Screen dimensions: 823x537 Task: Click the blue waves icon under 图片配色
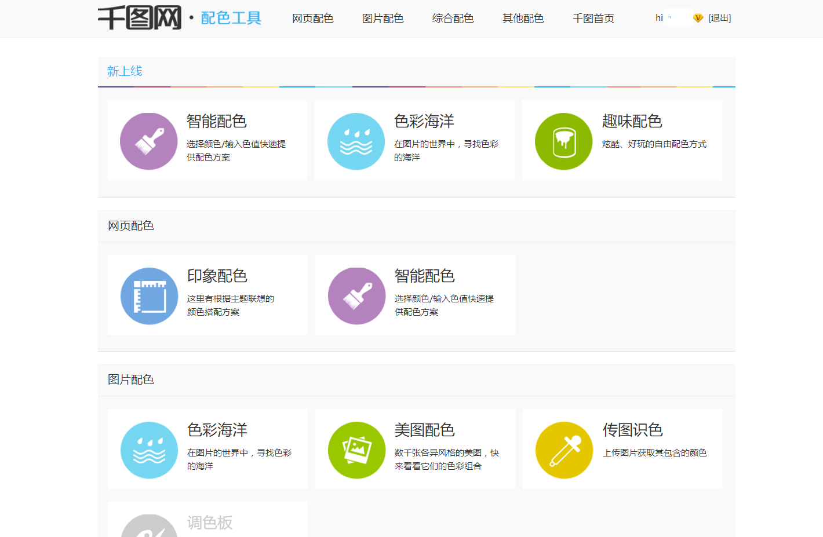(x=149, y=450)
